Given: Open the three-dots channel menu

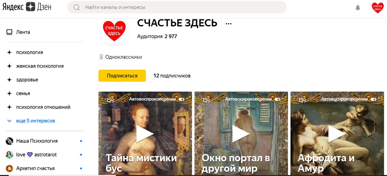Looking at the screenshot, I should click(229, 23).
